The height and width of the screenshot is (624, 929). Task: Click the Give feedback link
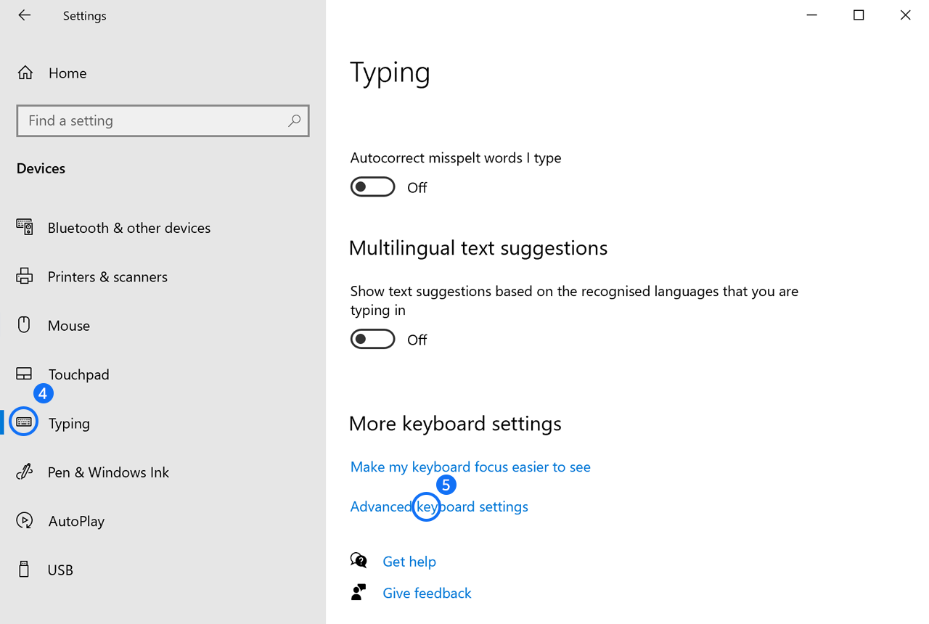[x=427, y=594]
